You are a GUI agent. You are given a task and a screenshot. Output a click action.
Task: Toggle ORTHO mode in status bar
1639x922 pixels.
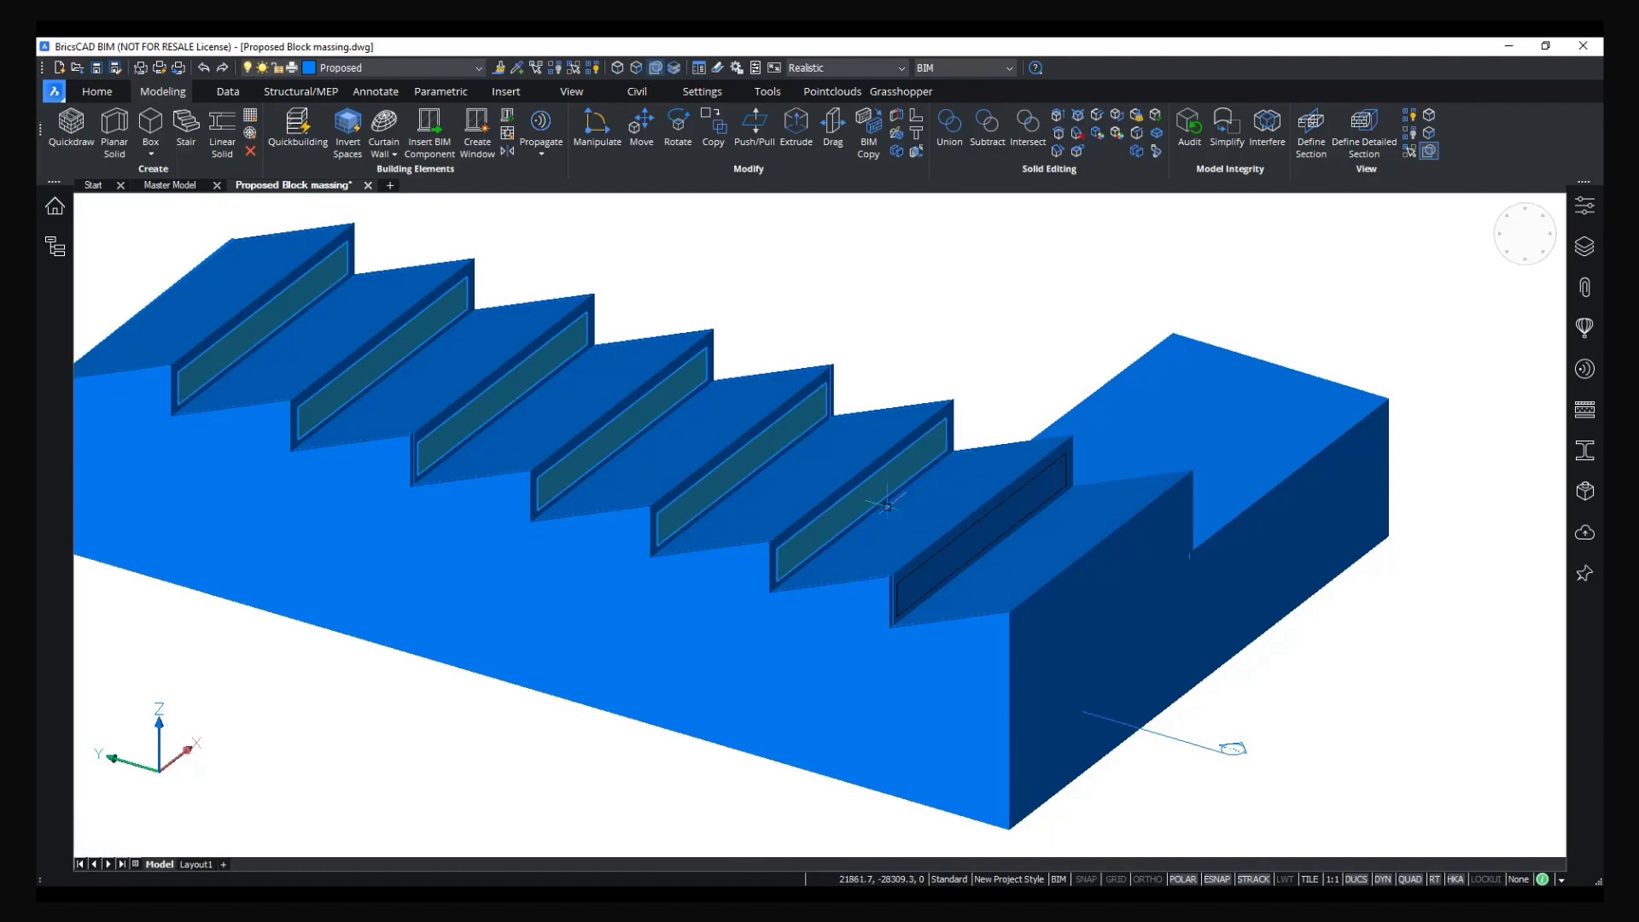point(1147,879)
